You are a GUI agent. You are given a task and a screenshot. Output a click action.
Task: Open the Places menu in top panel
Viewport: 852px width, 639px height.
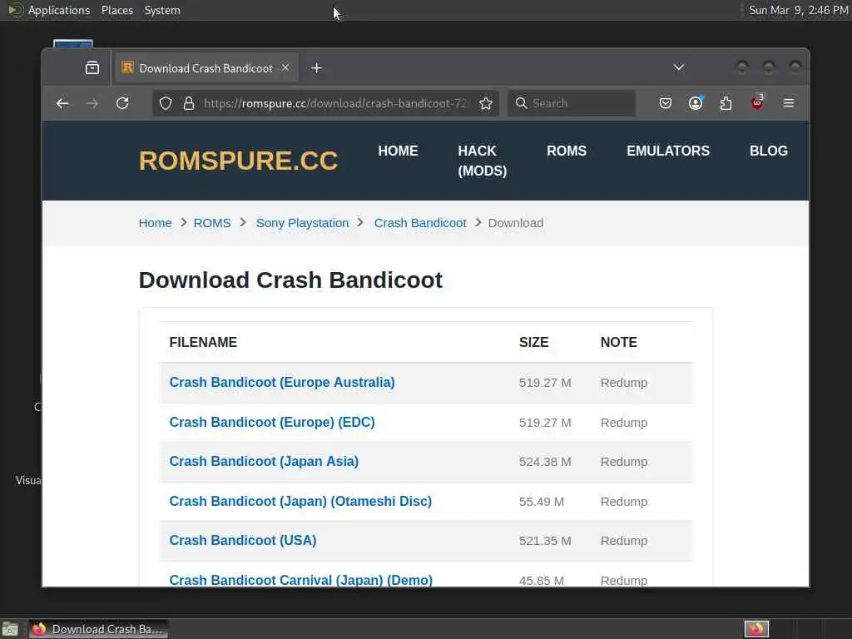click(x=117, y=10)
